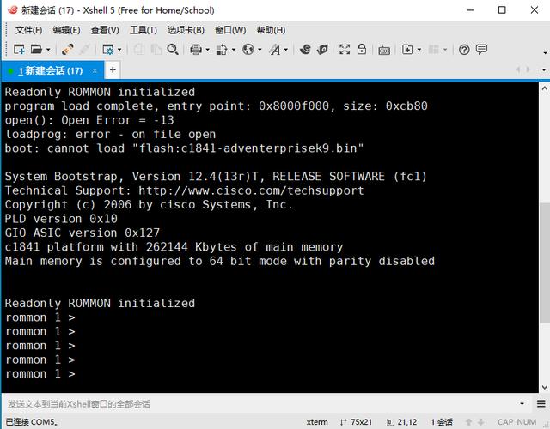The height and width of the screenshot is (429, 550).
Task: Add a new tab with plus button
Action: click(x=113, y=70)
